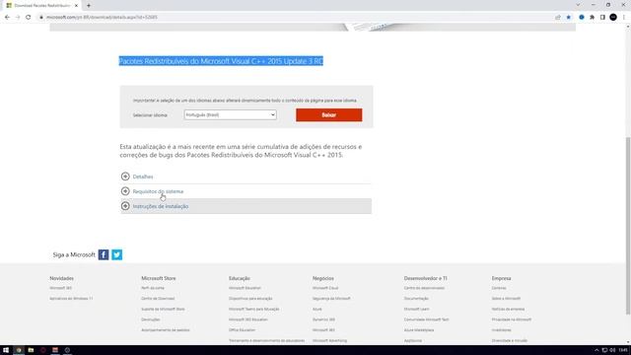631x355 pixels.
Task: Expand the Detalhes section plus icon
Action: pyautogui.click(x=125, y=177)
